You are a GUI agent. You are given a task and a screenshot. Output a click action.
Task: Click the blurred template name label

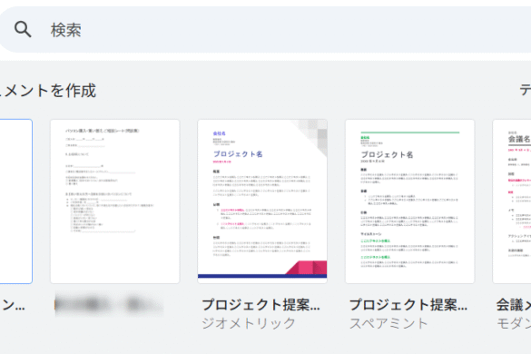point(109,305)
